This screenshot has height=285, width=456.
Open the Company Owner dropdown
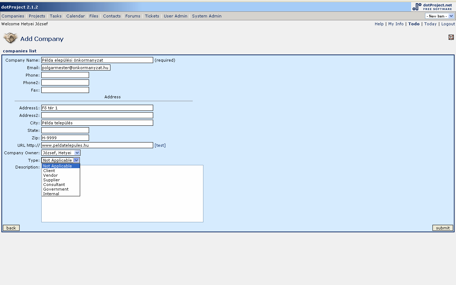(x=61, y=153)
